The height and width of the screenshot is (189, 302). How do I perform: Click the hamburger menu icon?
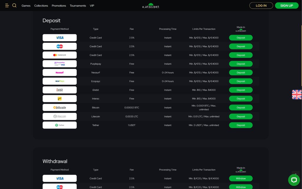click(x=7, y=5)
